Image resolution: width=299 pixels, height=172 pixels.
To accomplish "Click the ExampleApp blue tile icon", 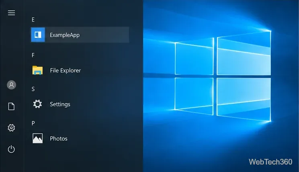I will [38, 35].
